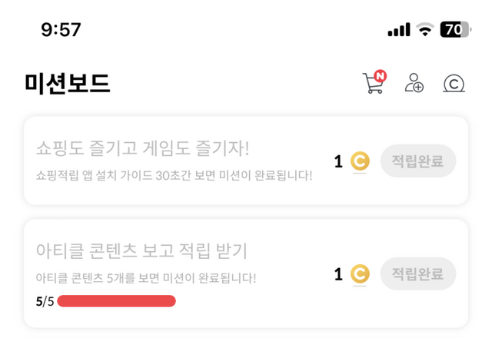Open the add friend icon
492x338 pixels.
coord(414,84)
